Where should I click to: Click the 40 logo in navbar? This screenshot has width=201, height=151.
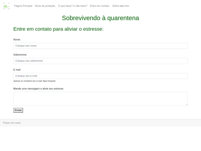[6, 6]
